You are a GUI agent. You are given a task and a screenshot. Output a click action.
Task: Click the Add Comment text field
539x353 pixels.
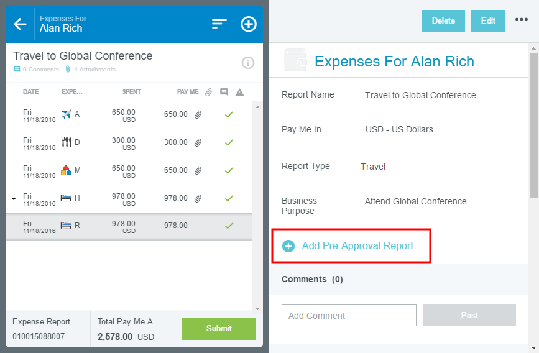pos(349,315)
